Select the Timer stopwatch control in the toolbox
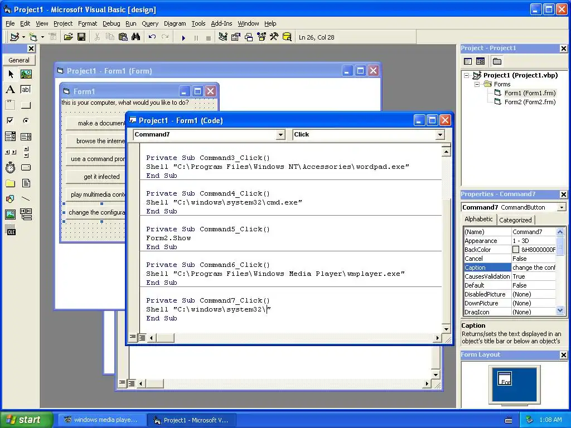Viewport: 571px width, 428px height. (x=11, y=167)
